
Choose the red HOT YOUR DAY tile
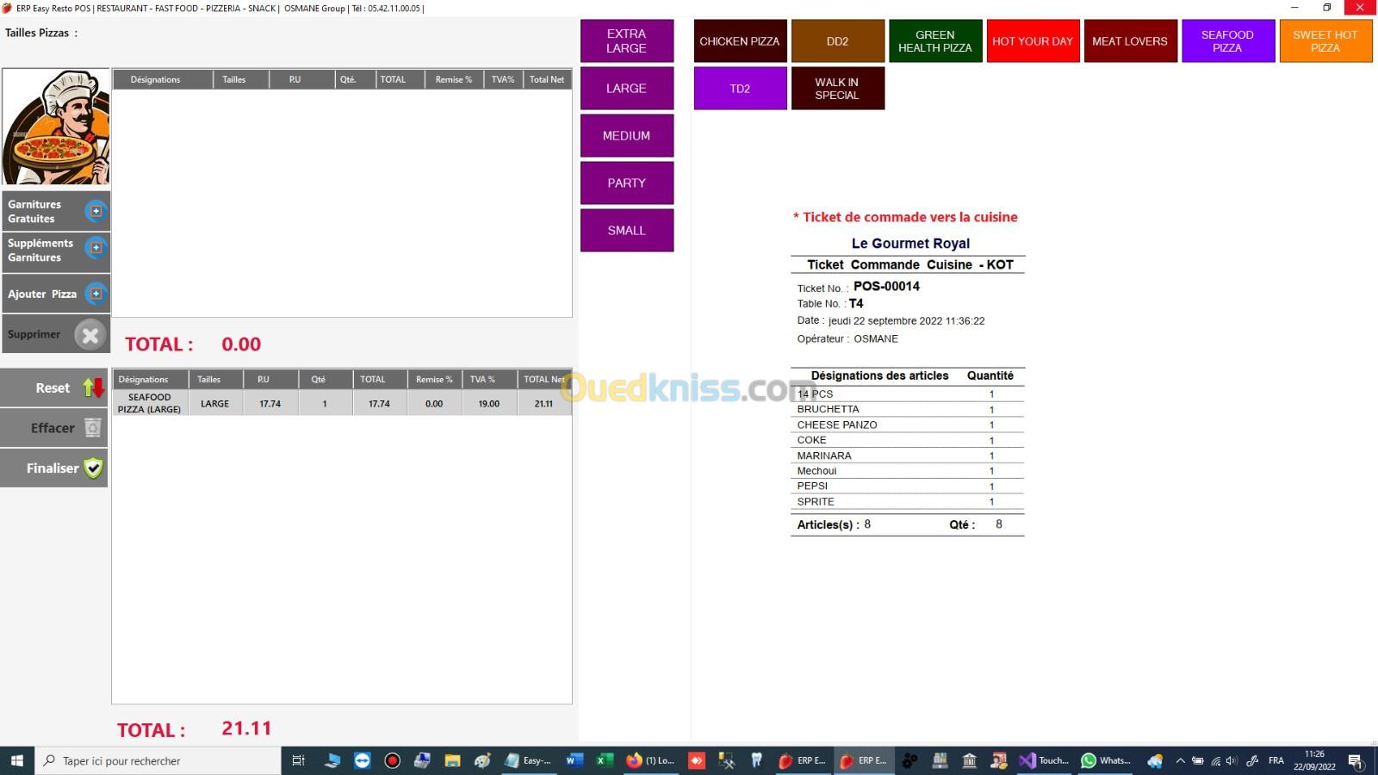coord(1032,41)
